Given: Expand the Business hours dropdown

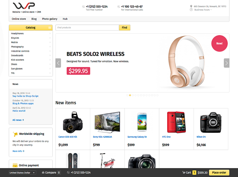Looking at the screenshot, I should (203, 10).
